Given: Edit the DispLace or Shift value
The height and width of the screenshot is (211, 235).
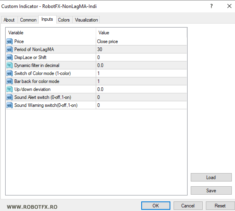Looking at the screenshot, I should [x=141, y=57].
